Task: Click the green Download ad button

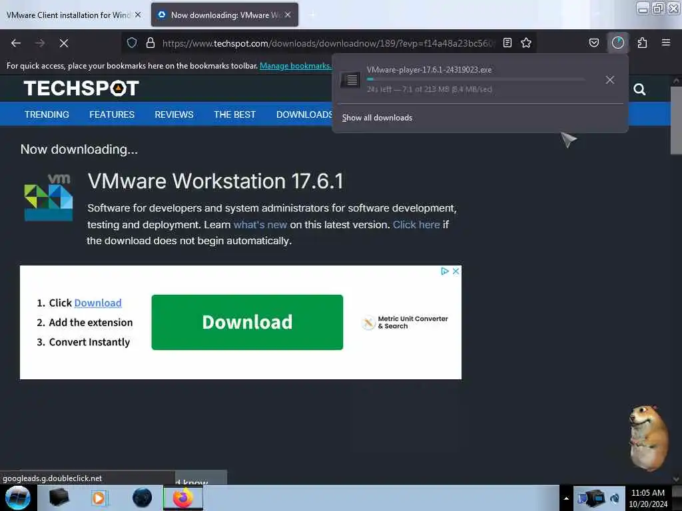Action: 247,322
